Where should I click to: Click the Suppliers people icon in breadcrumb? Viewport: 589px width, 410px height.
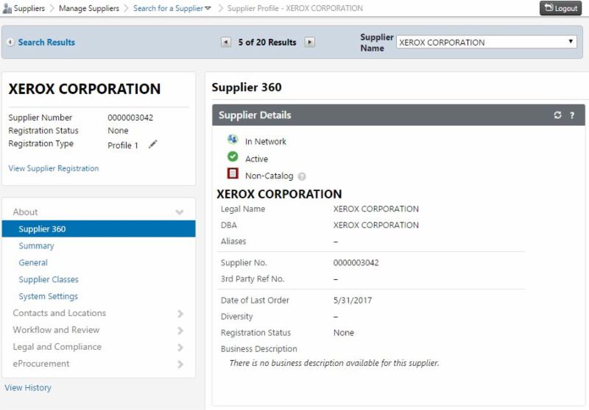7,9
